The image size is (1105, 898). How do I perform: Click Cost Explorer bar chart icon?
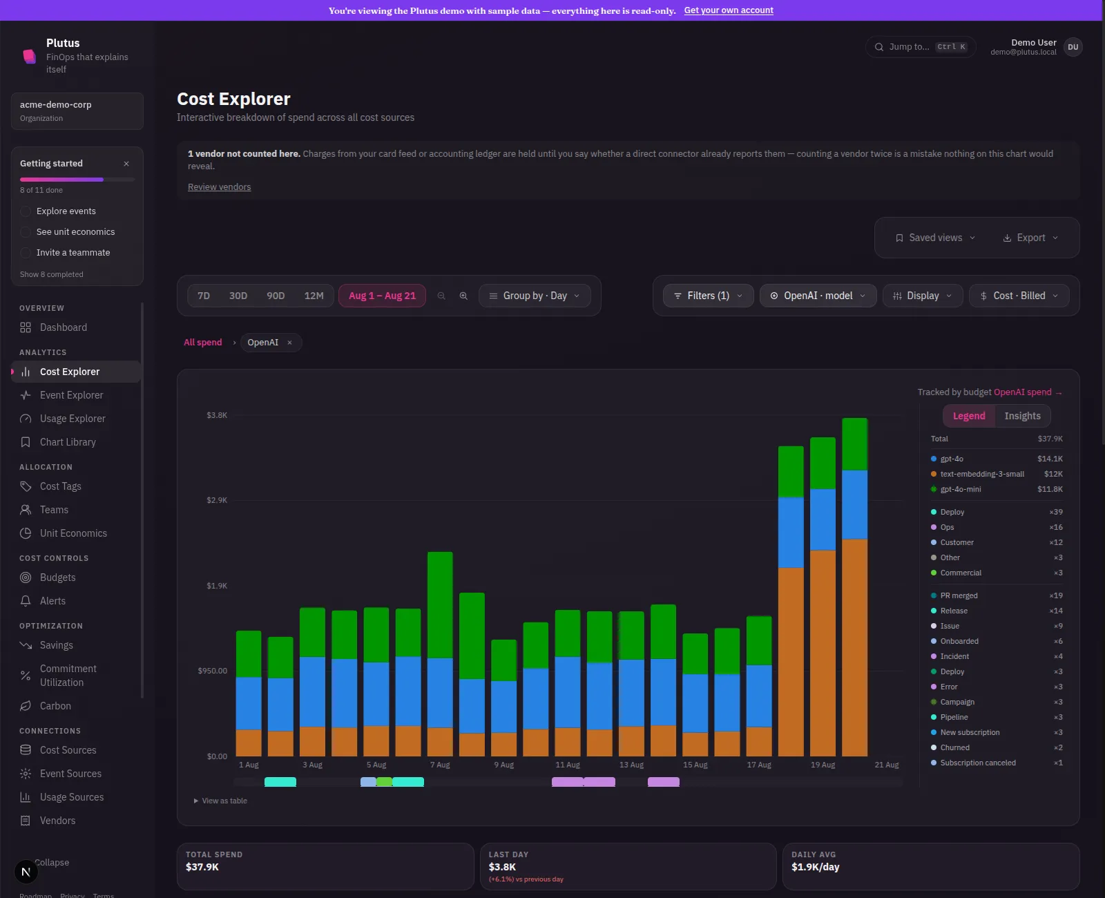point(26,372)
